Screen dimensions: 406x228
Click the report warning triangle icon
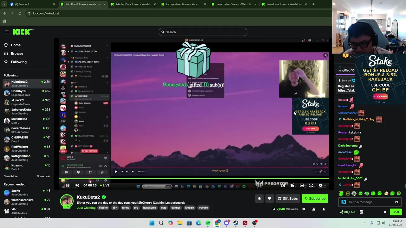pos(314,209)
